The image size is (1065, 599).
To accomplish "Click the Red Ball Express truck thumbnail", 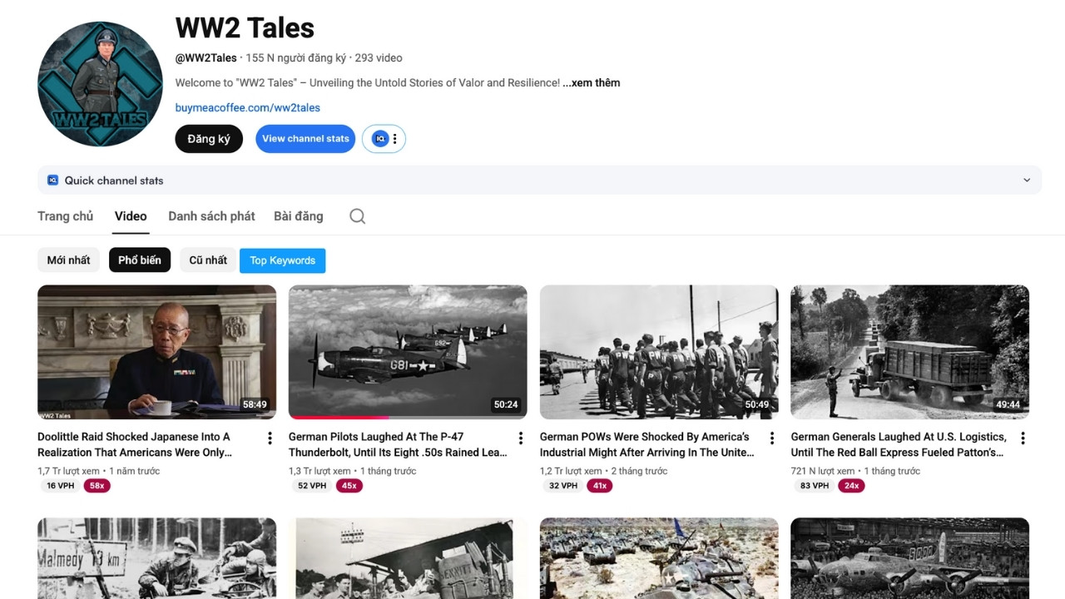I will (x=910, y=352).
